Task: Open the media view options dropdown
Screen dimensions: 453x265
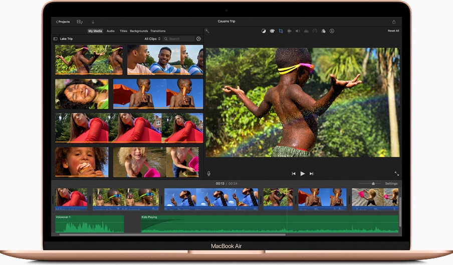Action: pyautogui.click(x=80, y=22)
